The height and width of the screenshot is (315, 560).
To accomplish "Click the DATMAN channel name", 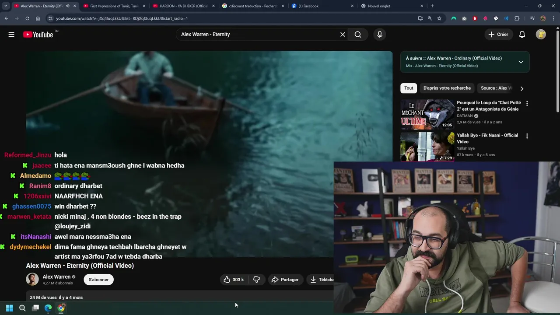I will click(465, 116).
